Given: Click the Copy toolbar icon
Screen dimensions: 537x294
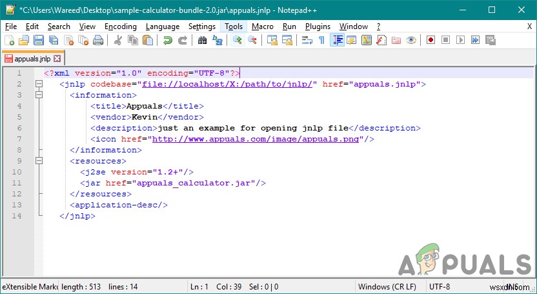Looking at the screenshot, I should [x=132, y=41].
